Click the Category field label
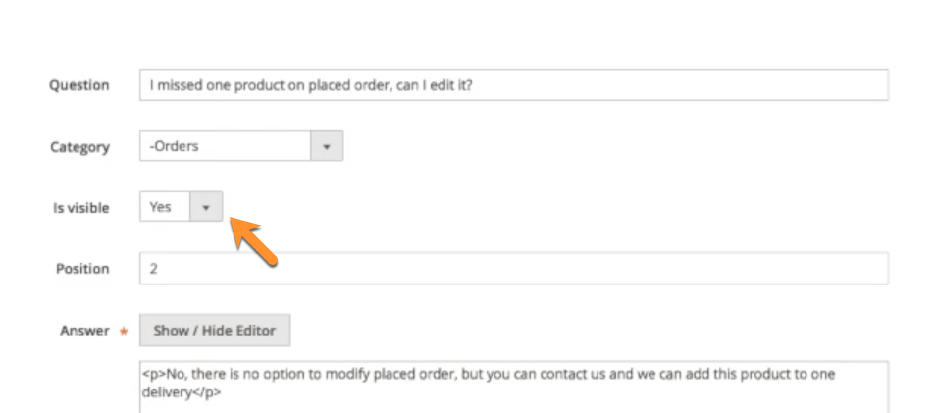936x413 pixels. coord(79,147)
